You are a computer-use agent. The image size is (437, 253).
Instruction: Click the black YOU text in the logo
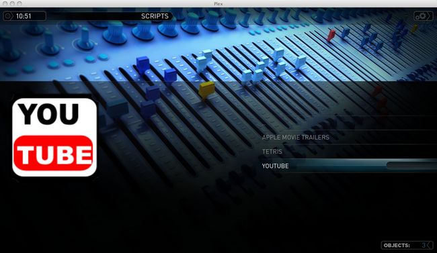(48, 114)
